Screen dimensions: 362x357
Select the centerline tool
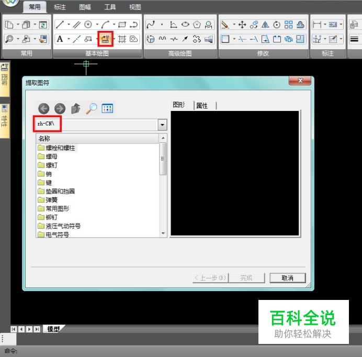[x=76, y=39]
